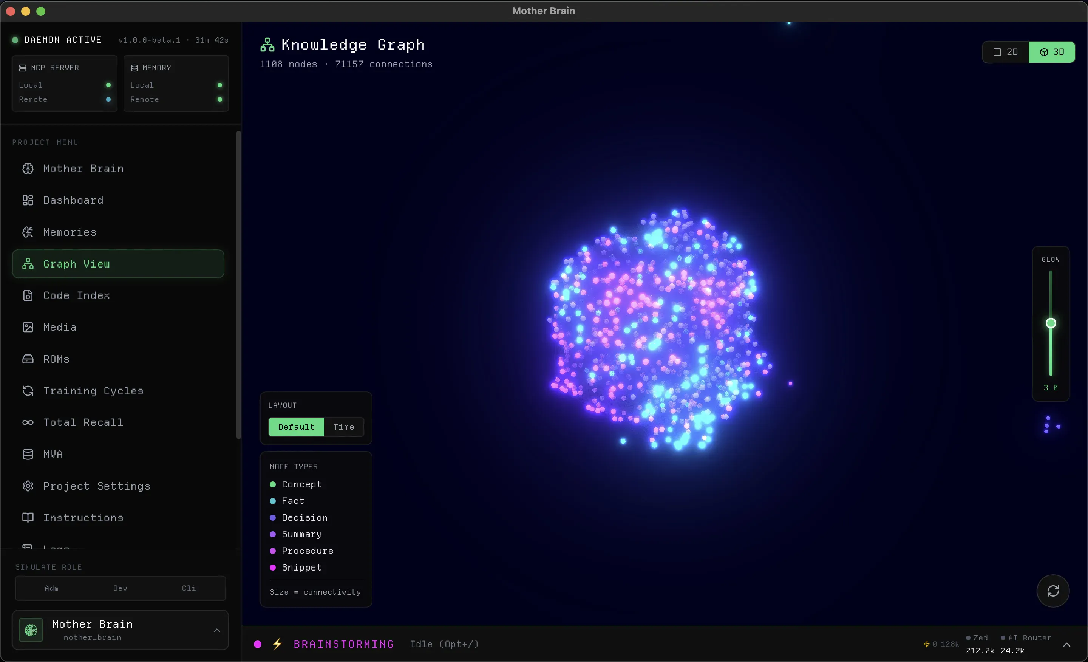
Task: Click the Total Recall infinity icon
Action: [28, 423]
